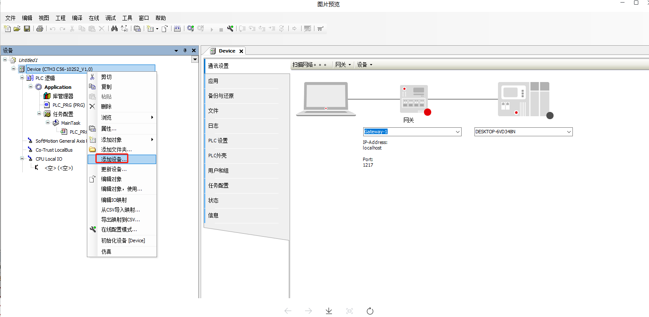Choose 更新设备... in context menu

click(x=122, y=169)
